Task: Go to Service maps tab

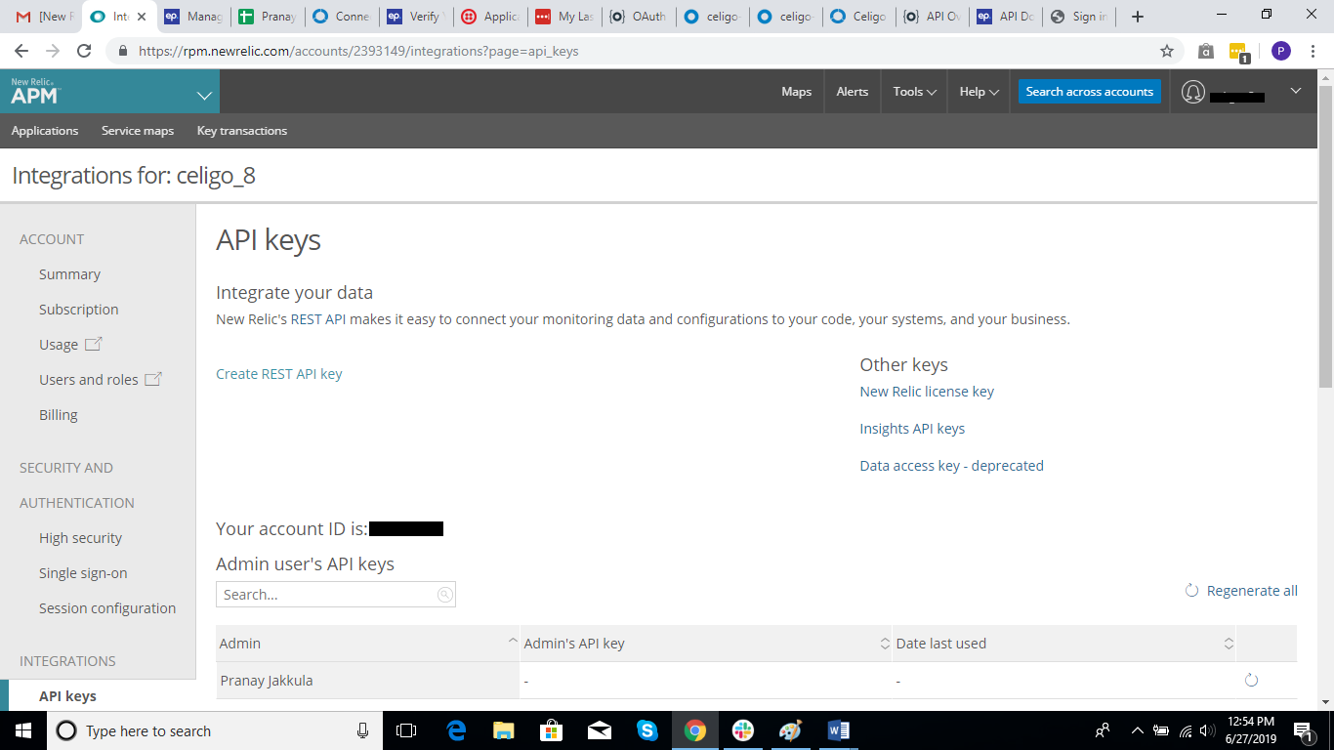Action: pos(138,131)
